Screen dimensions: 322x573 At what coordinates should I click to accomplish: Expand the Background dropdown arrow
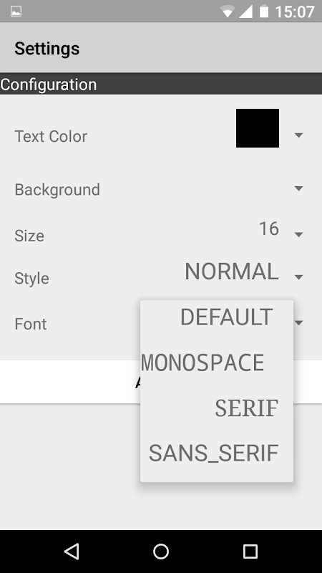pyautogui.click(x=298, y=188)
